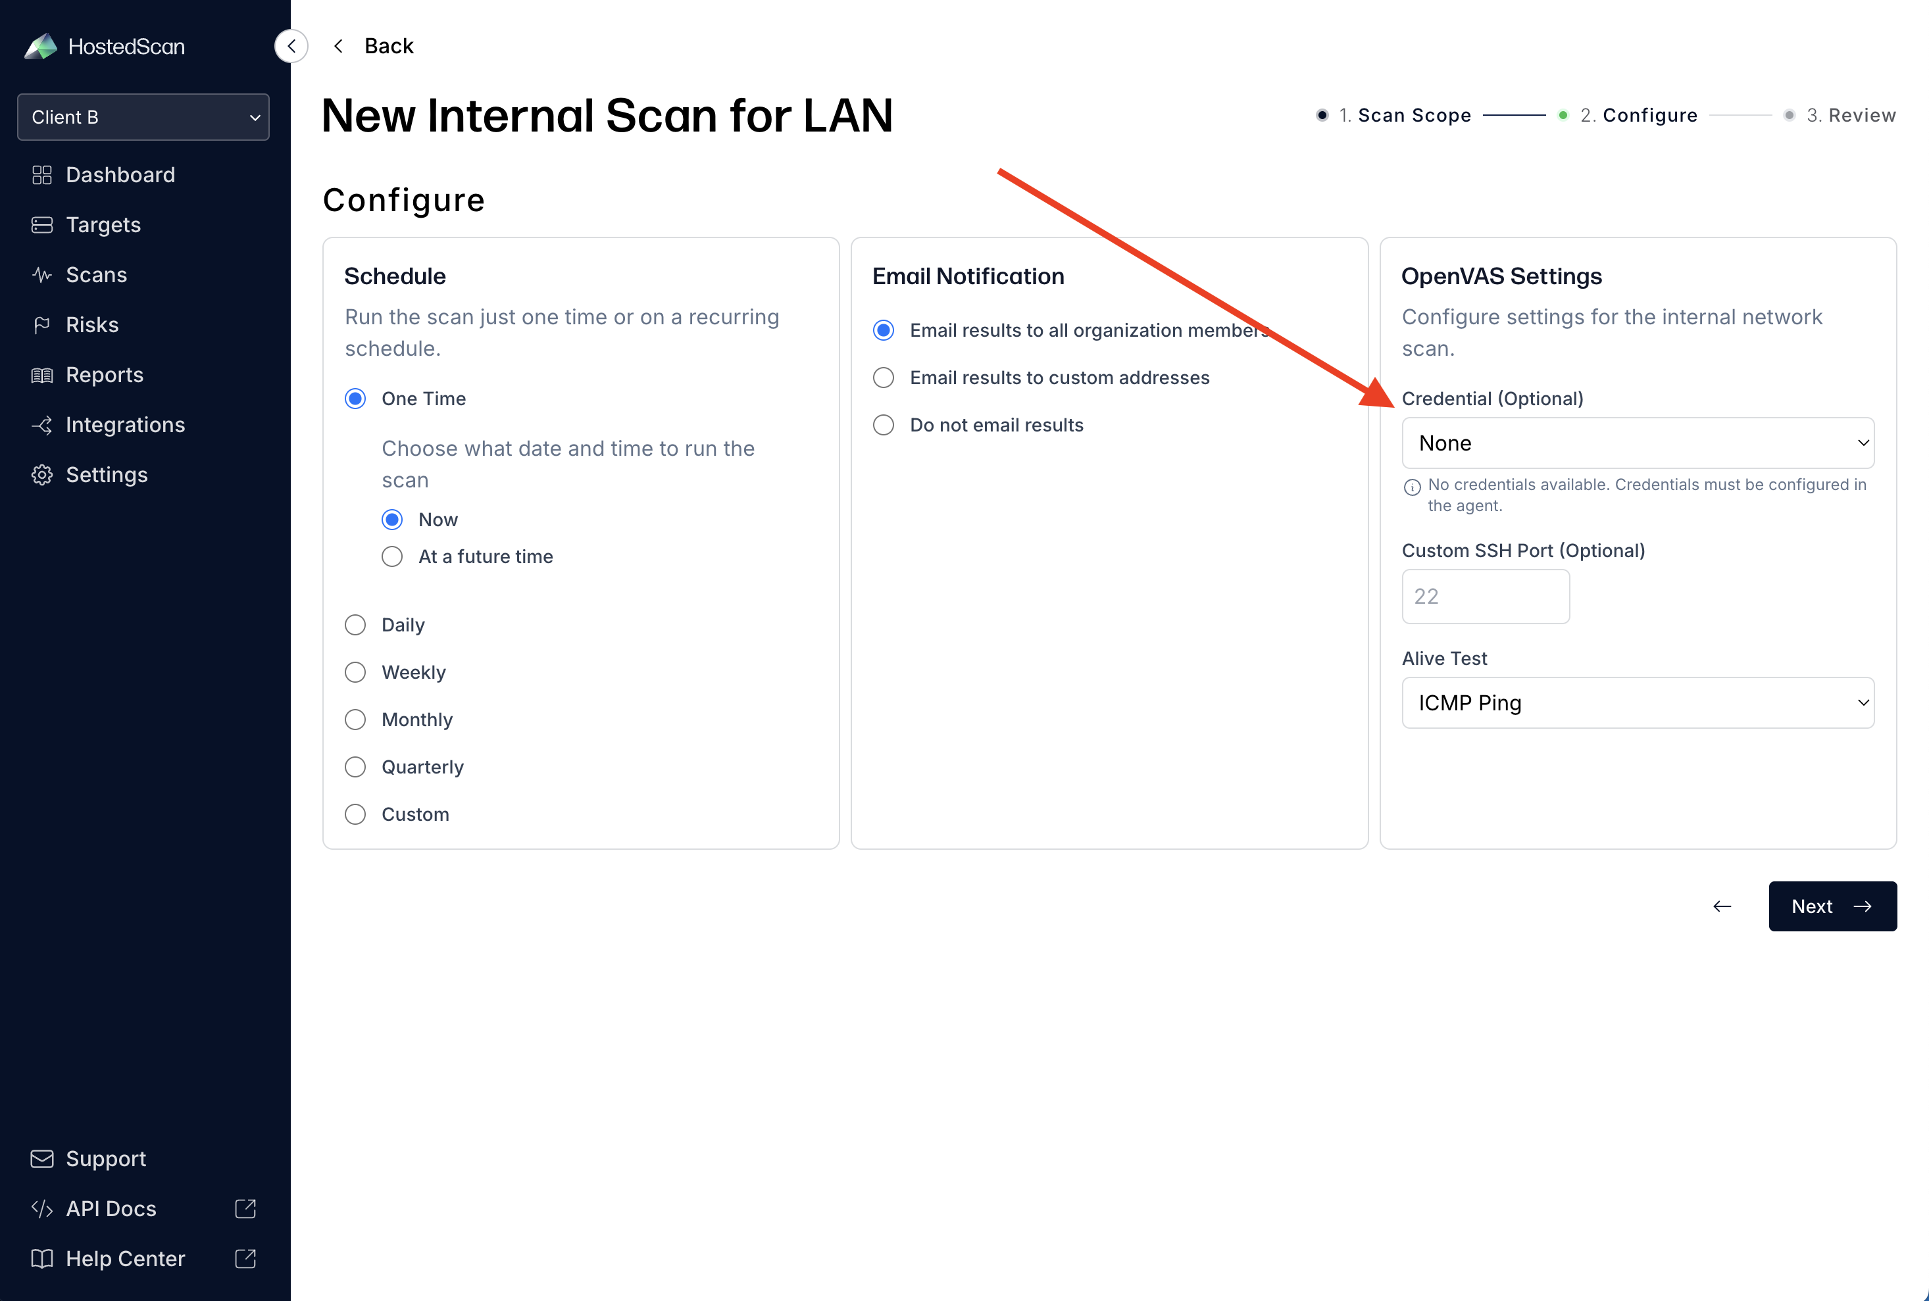This screenshot has height=1301, width=1929.
Task: Click the Risks flag icon
Action: point(41,324)
